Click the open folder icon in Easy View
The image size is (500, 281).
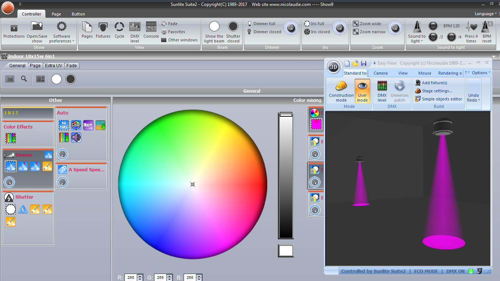pyautogui.click(x=355, y=64)
